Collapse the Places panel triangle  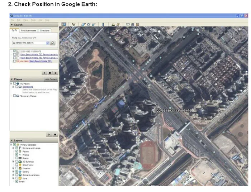pyautogui.click(x=12, y=79)
